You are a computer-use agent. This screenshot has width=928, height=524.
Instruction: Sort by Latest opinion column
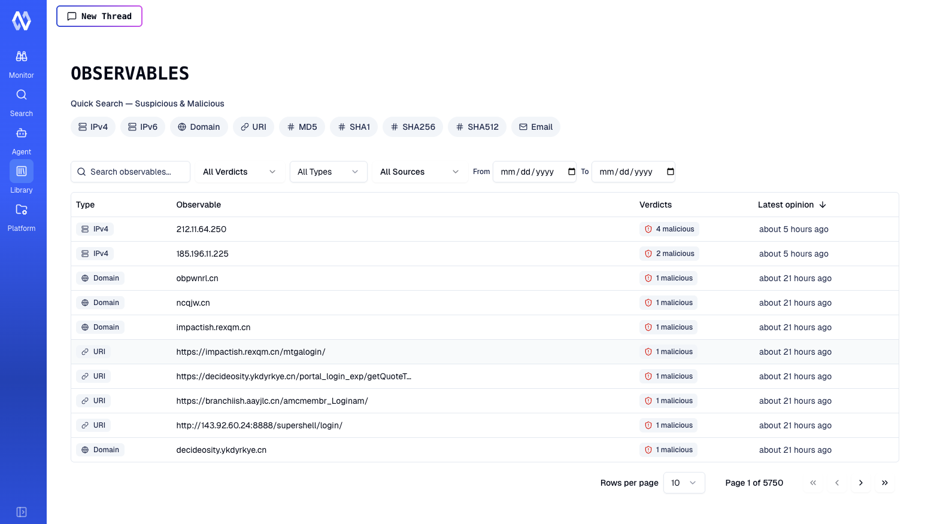(x=792, y=205)
